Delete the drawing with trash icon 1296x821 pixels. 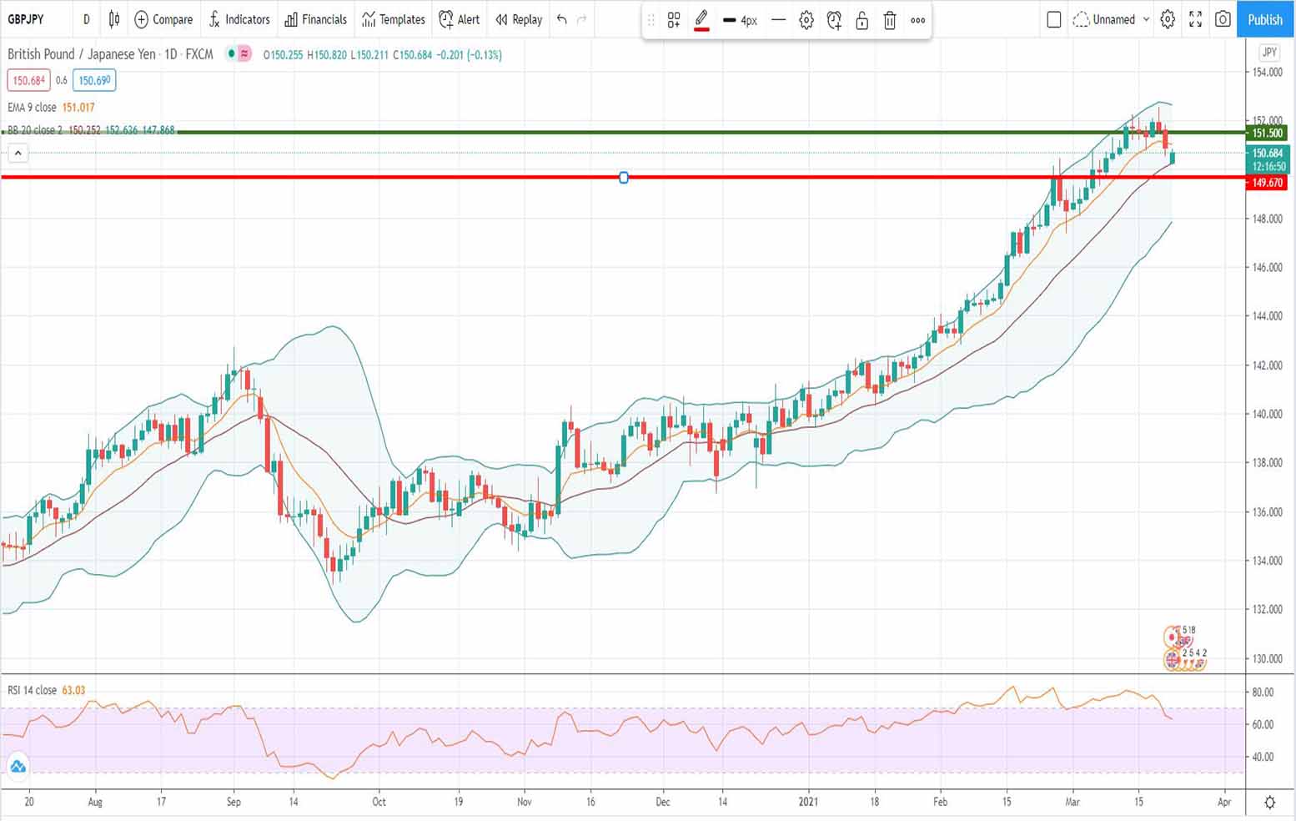point(890,20)
